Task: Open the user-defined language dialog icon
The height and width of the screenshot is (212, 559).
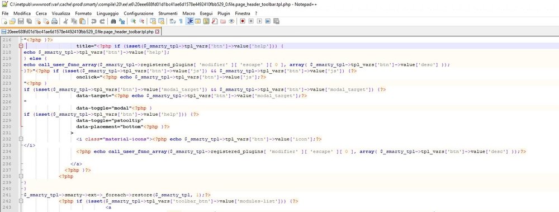Action: 198,21
